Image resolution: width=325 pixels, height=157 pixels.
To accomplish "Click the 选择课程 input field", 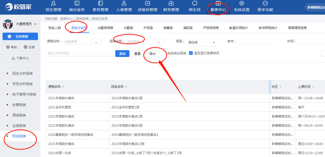I will 76,42.
